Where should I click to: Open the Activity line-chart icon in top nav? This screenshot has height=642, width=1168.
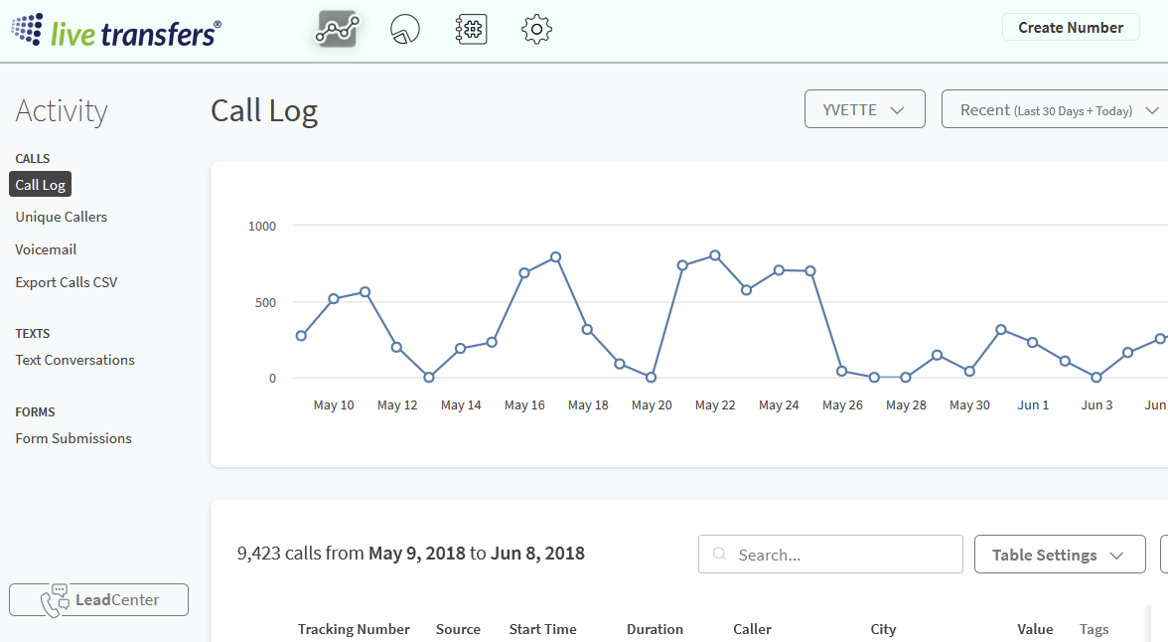(338, 29)
